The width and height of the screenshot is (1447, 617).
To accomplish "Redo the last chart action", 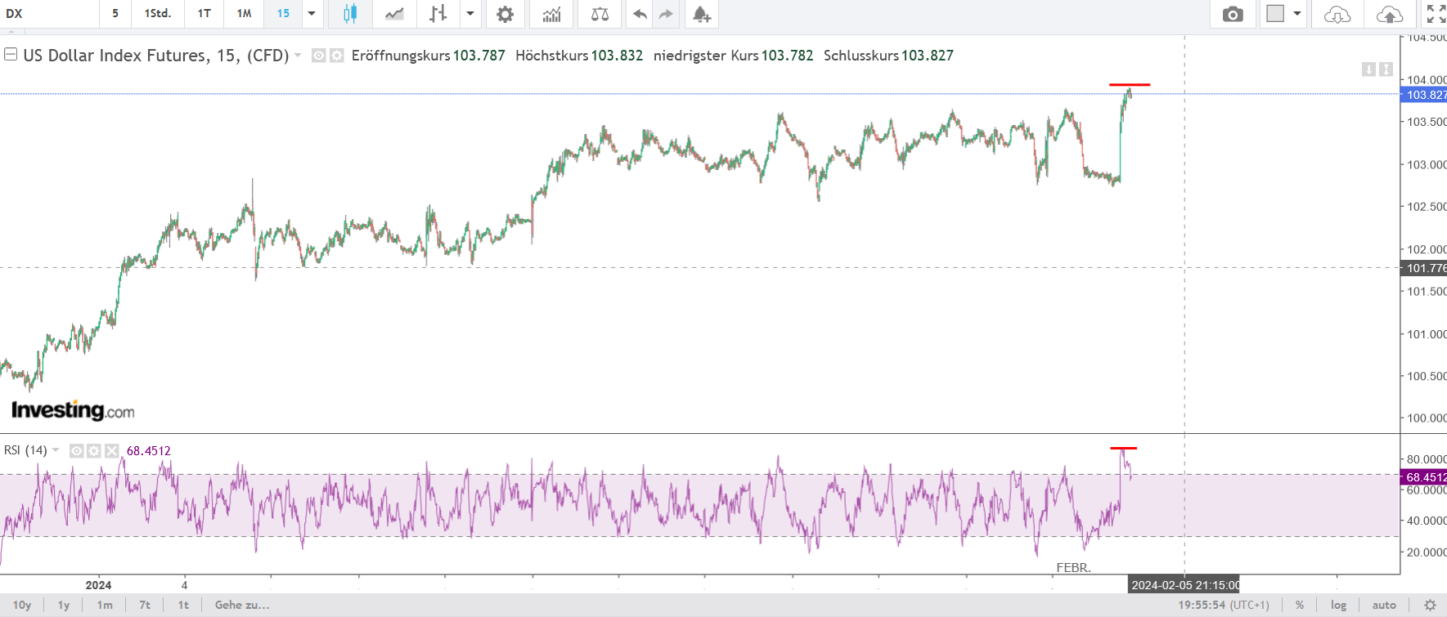I will click(x=666, y=14).
